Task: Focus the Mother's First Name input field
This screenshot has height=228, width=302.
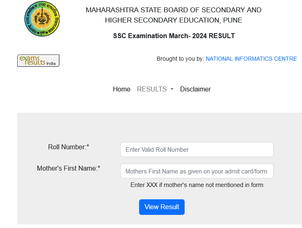Action: (x=197, y=171)
